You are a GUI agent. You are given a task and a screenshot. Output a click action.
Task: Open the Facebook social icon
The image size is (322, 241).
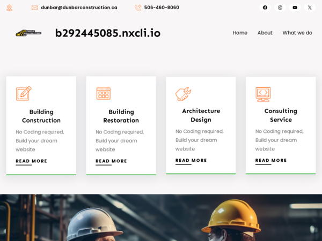[x=265, y=7]
